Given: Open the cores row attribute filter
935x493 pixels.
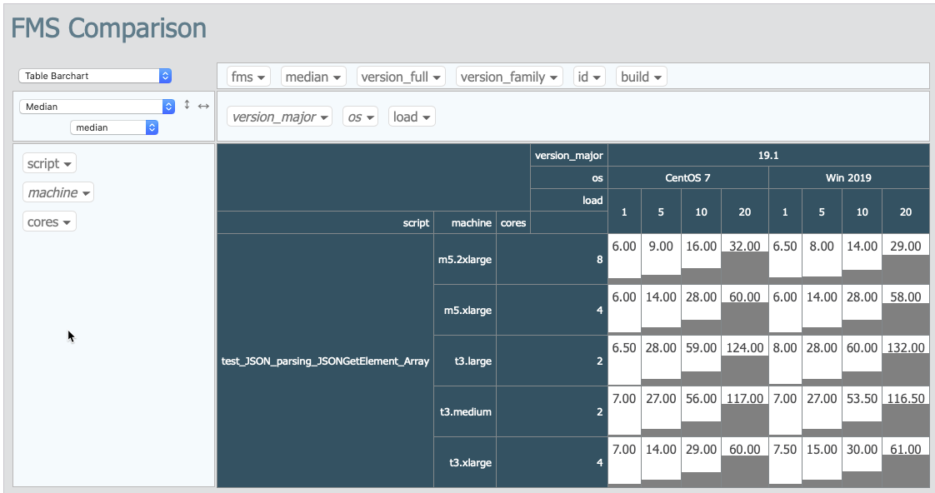Looking at the screenshot, I should 49,222.
